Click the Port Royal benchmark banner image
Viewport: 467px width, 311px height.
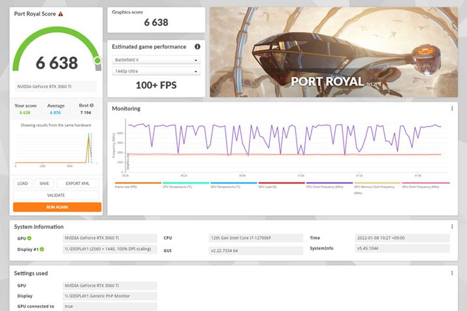(x=334, y=52)
